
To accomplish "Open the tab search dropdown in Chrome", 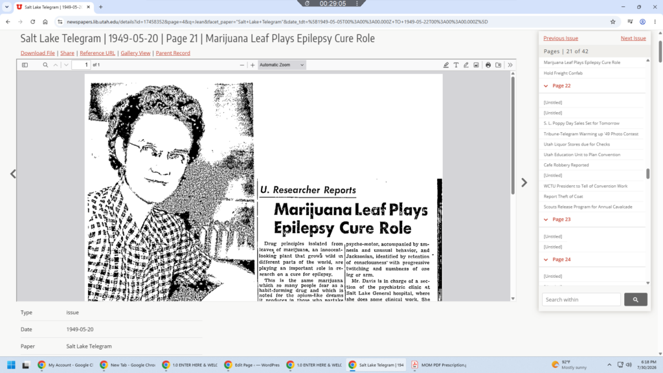I will point(6,6).
